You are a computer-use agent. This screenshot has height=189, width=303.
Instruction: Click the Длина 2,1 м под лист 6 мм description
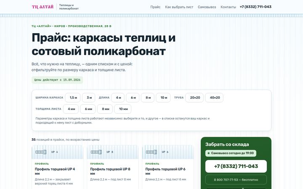[x=166, y=179]
